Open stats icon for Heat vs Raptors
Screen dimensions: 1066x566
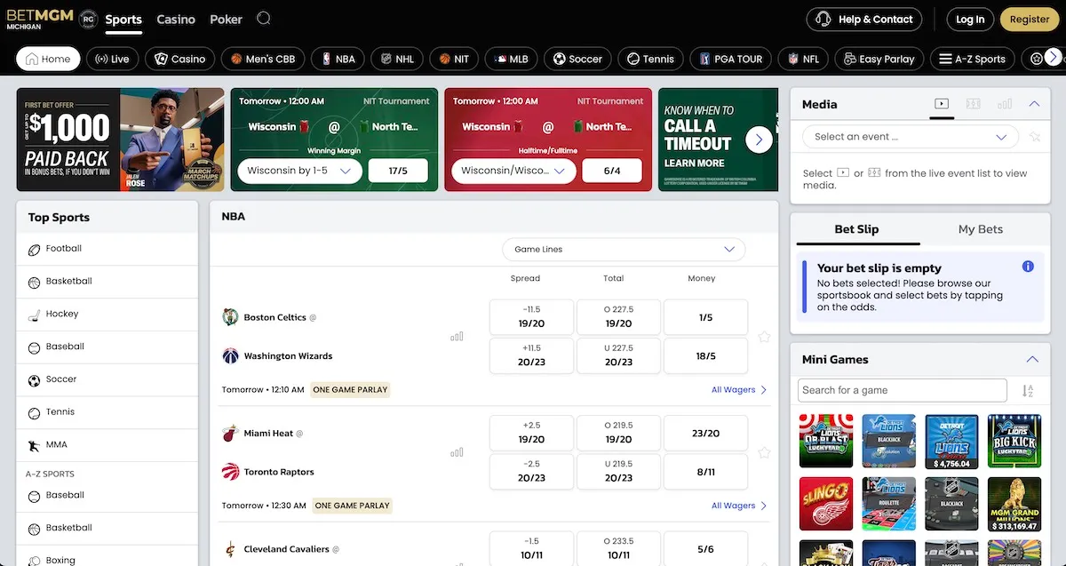pyautogui.click(x=457, y=452)
